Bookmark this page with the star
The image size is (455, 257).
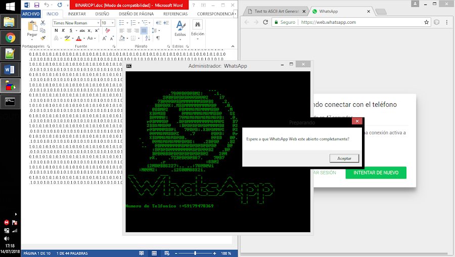pos(426,22)
